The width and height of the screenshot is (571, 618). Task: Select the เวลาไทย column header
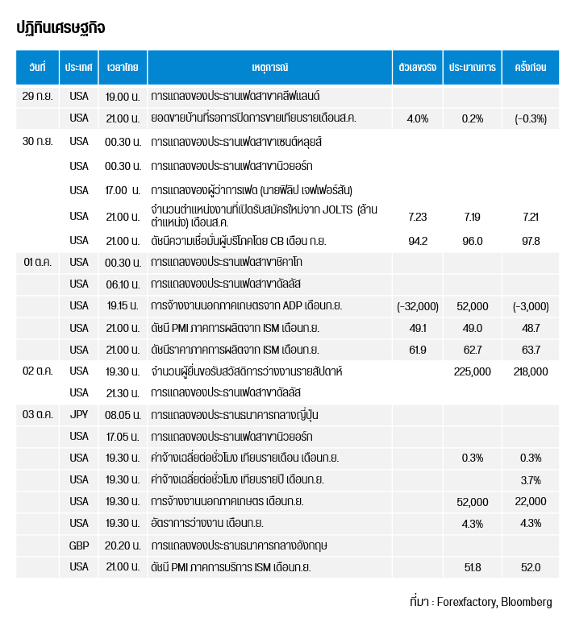(122, 68)
